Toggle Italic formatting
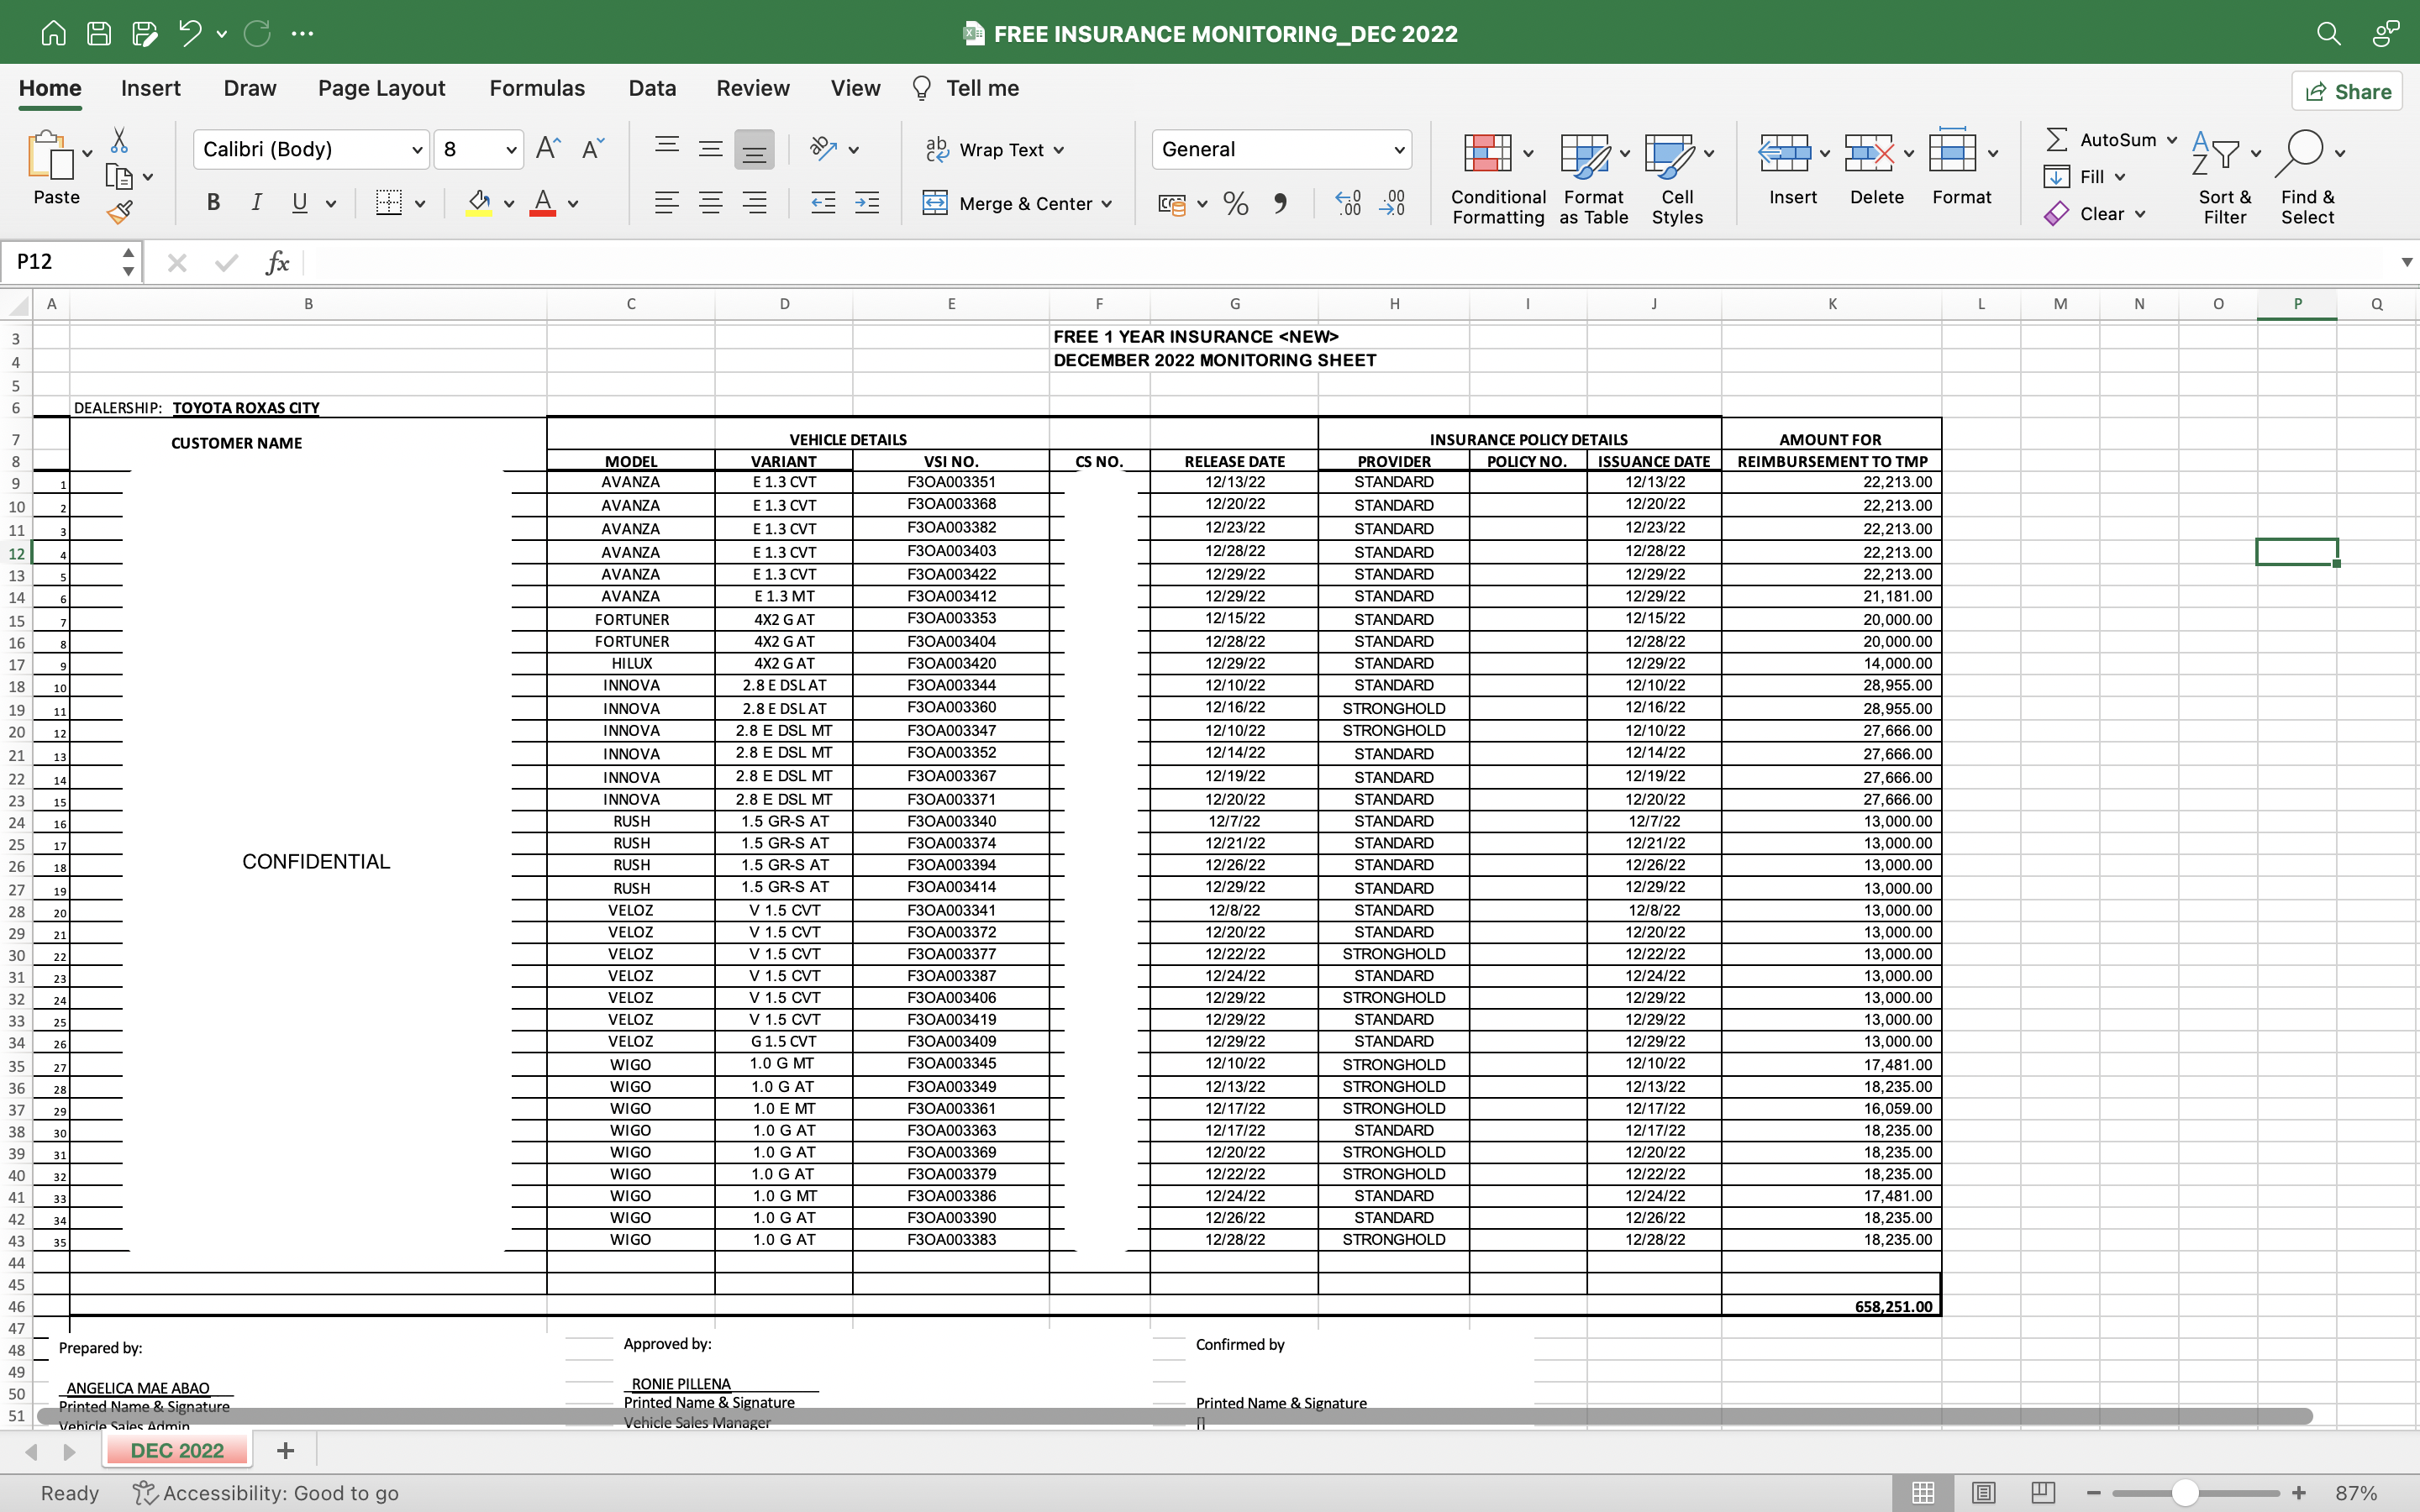The width and height of the screenshot is (2420, 1512). [x=256, y=203]
